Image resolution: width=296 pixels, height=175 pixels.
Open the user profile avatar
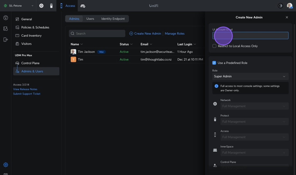(x=289, y=6)
